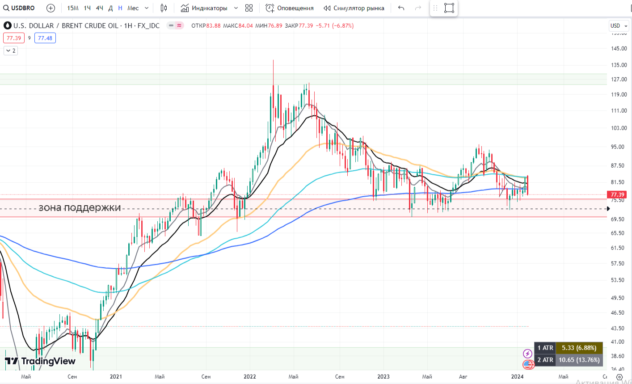Click the 10.65 (13.76%) ATR value

pyautogui.click(x=579, y=360)
